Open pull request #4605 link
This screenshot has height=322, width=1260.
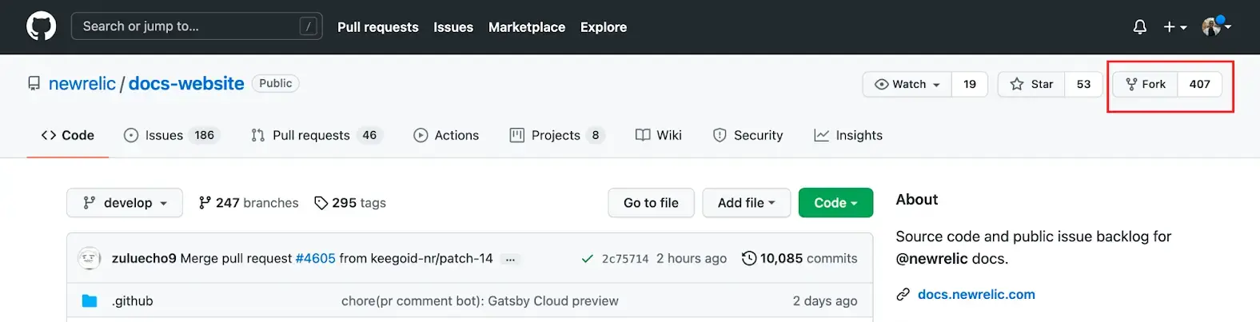[315, 258]
